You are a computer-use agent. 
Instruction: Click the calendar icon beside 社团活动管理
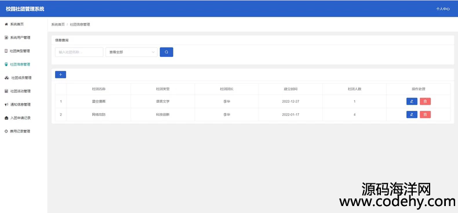(x=6, y=91)
